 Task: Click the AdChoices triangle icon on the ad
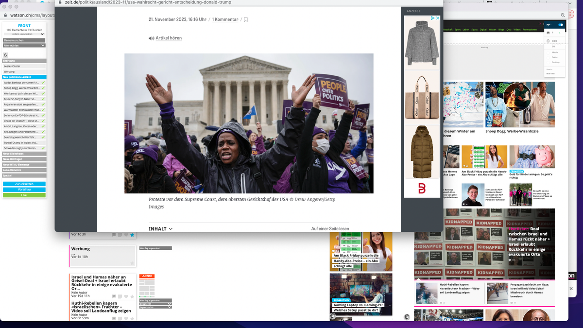(x=432, y=18)
